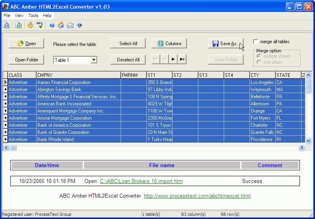Click the Success comment cell

(x=270, y=181)
